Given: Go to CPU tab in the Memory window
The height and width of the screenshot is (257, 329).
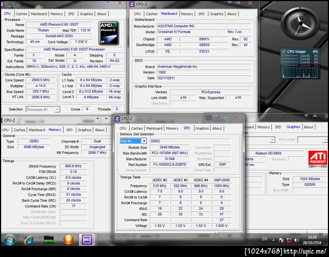Looking at the screenshot, I should pyautogui.click(x=5, y=130).
